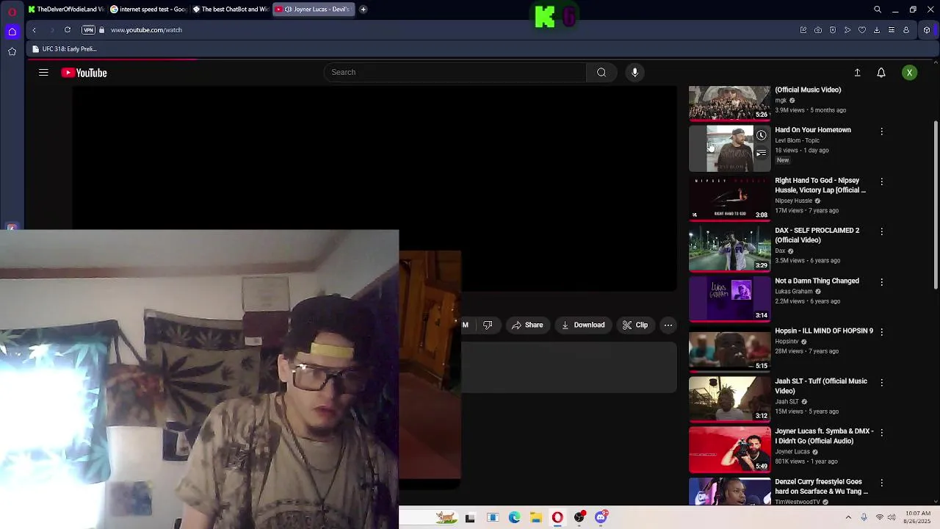Open Microsoft Edge from taskbar
Screen dimensions: 940x529
tap(514, 517)
